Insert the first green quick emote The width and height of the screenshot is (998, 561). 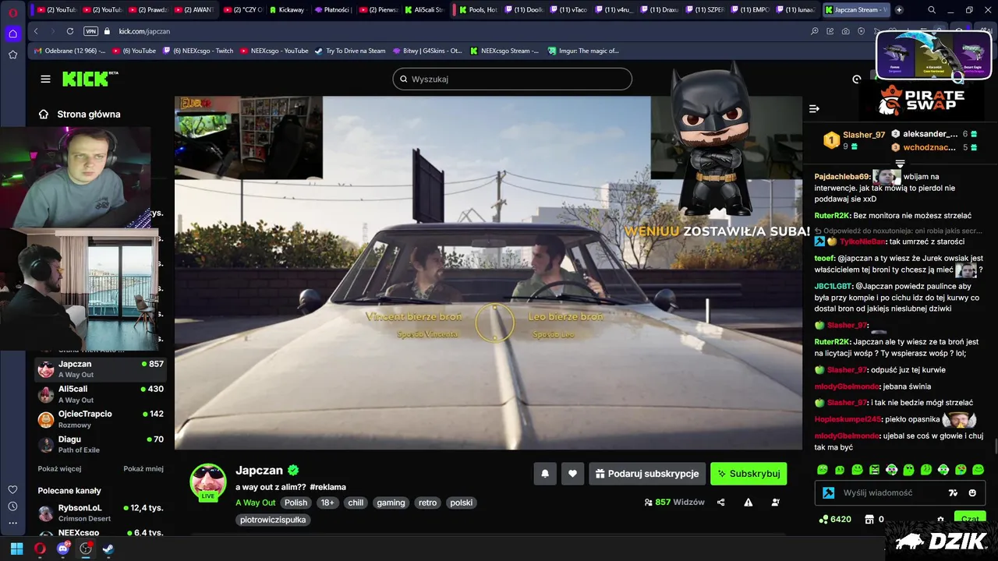822,470
